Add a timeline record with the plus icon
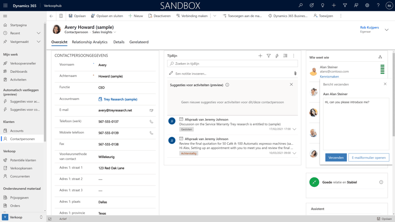The image size is (395, 222). [260, 56]
